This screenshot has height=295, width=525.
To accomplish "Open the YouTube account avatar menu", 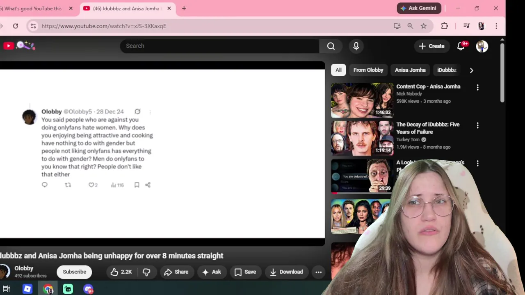I will coord(482,46).
